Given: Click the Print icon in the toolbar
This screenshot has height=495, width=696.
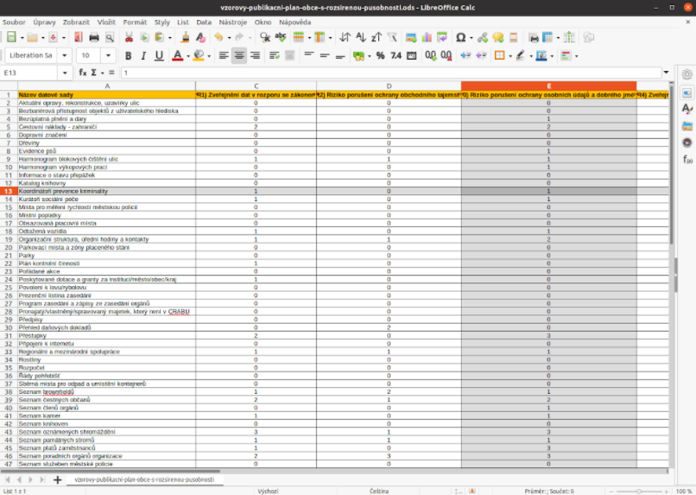Looking at the screenshot, I should coord(94,38).
